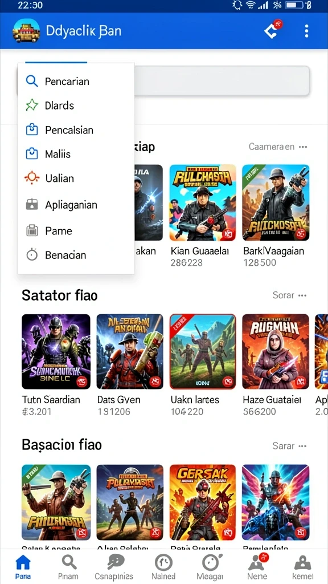Viewport: 328px width, 584px height.
Task: Open the vertical three-dot overflow menu
Action: click(x=306, y=31)
